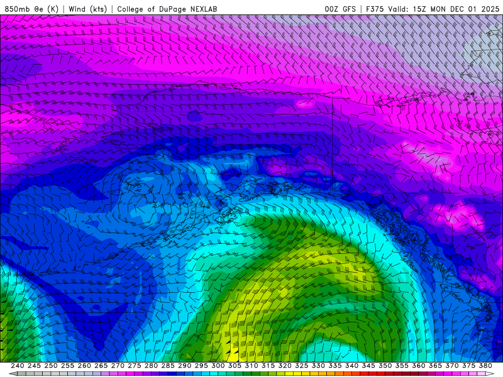
Task: Click the 340 value below the map
Action: click(351, 366)
